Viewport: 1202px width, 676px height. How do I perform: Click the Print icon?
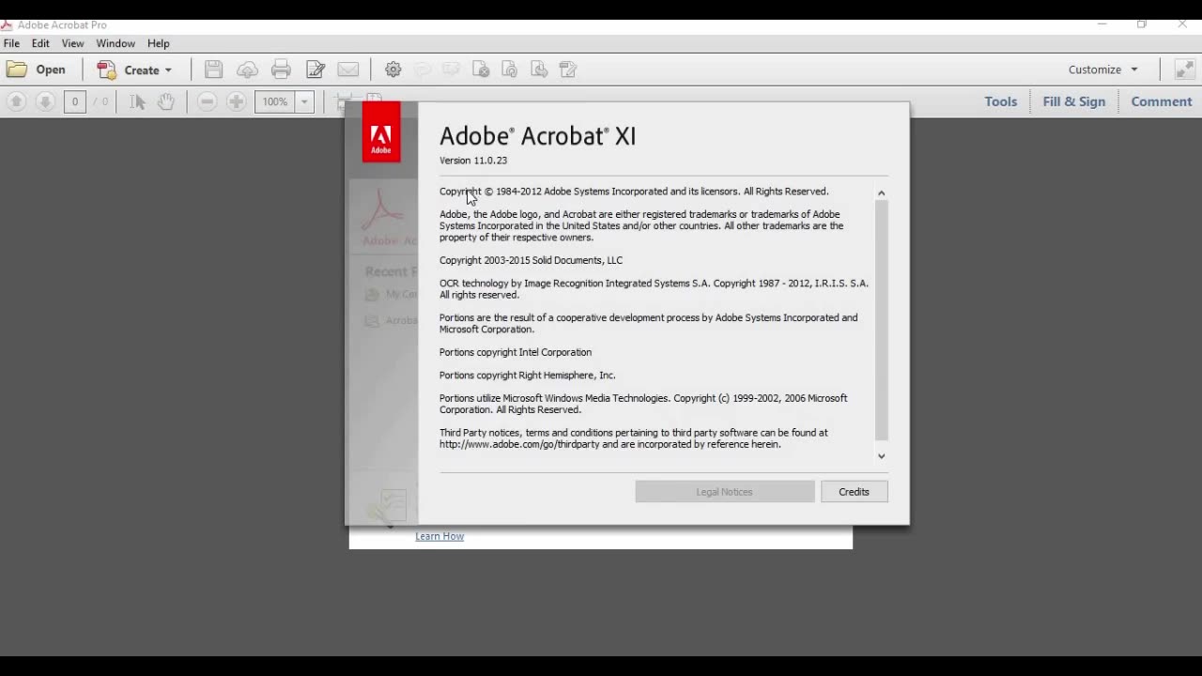pyautogui.click(x=281, y=69)
